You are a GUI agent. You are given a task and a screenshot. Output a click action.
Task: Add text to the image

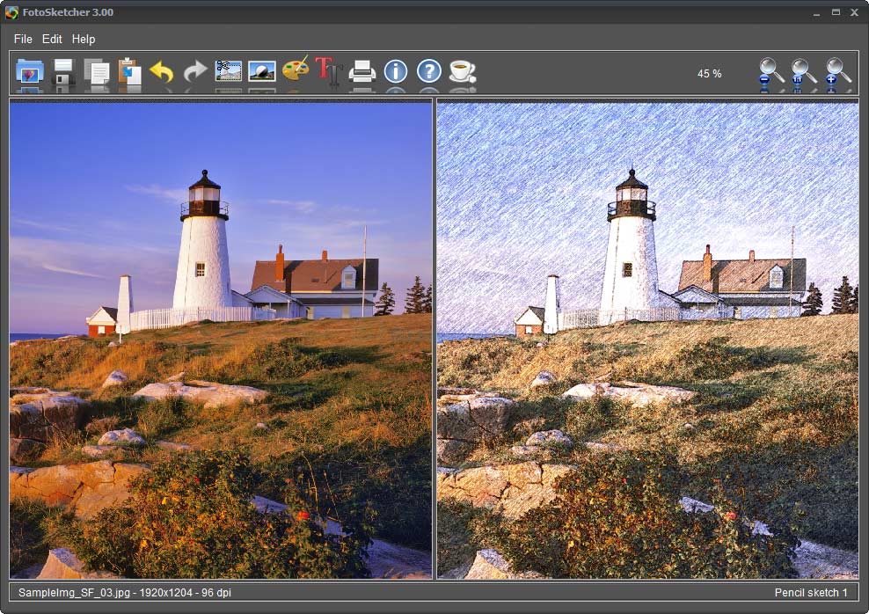328,73
